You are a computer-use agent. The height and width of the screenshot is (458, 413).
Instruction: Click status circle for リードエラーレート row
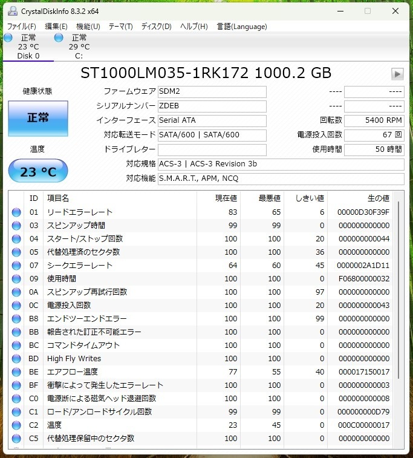pyautogui.click(x=16, y=212)
